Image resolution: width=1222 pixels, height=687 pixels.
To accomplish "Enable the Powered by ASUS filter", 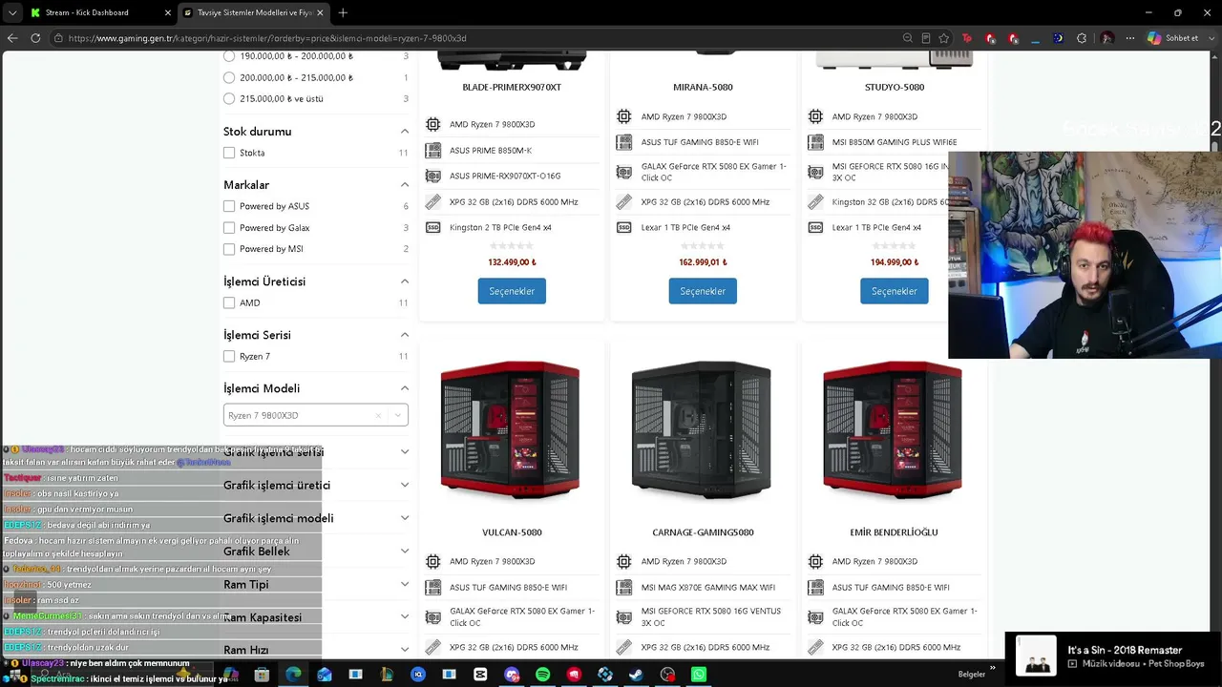I will [x=229, y=206].
